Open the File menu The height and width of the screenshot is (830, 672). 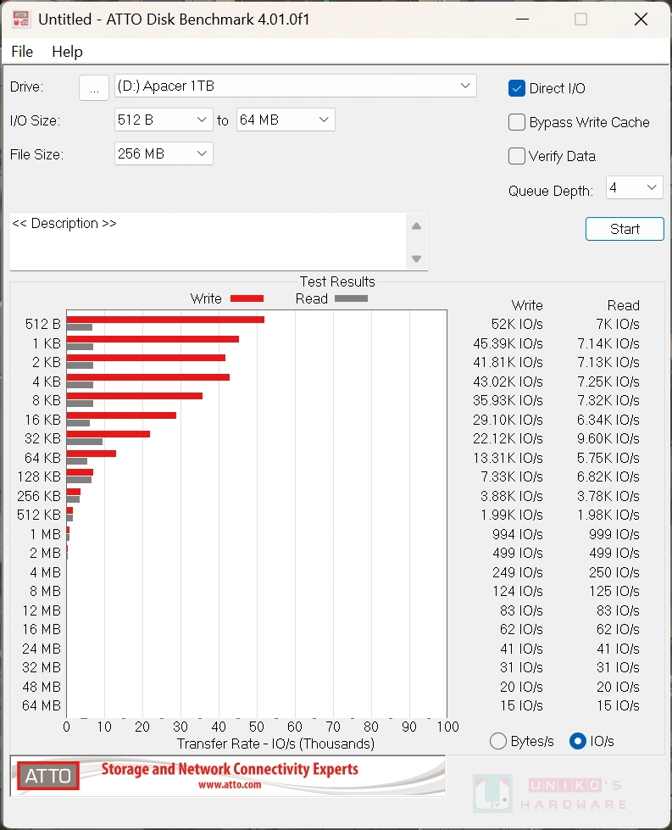click(x=22, y=52)
